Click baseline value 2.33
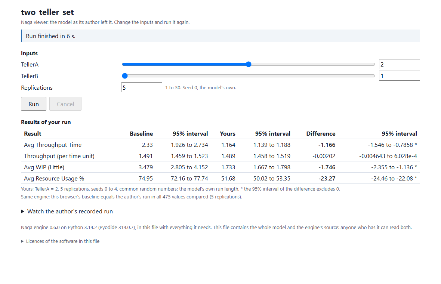 [147, 145]
